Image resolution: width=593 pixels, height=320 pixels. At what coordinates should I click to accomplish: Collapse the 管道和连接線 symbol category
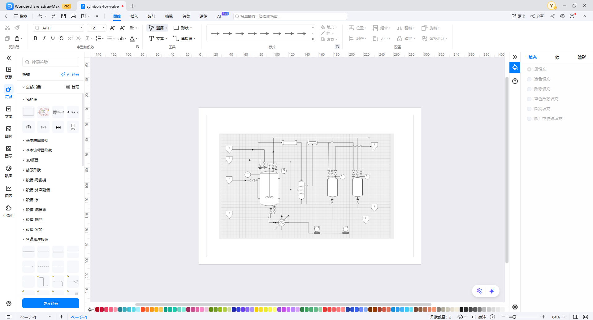click(x=37, y=240)
